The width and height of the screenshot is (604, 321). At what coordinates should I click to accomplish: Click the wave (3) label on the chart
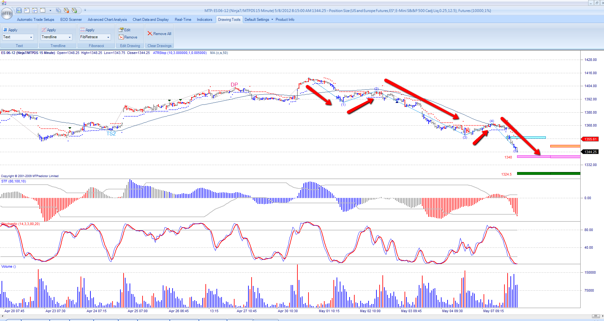pos(465,137)
